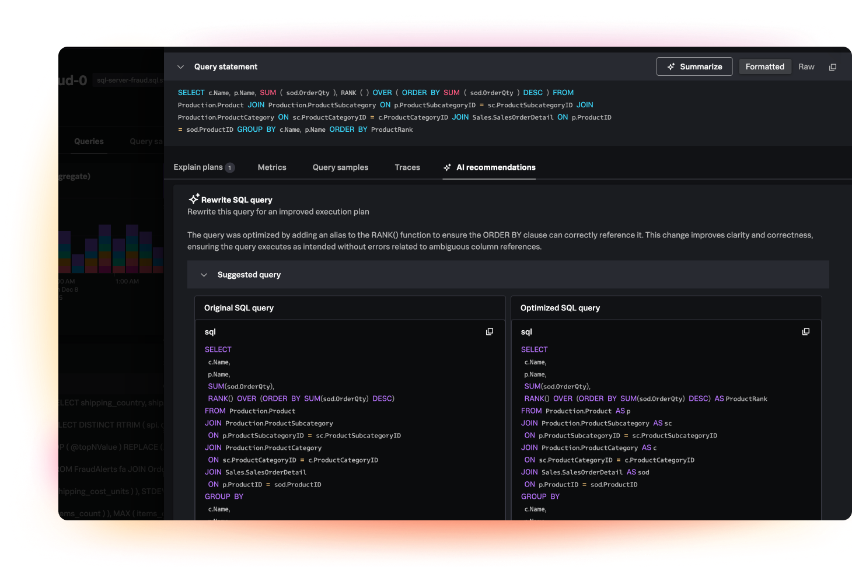Switch query view to Raw
852x567 pixels.
pos(806,66)
